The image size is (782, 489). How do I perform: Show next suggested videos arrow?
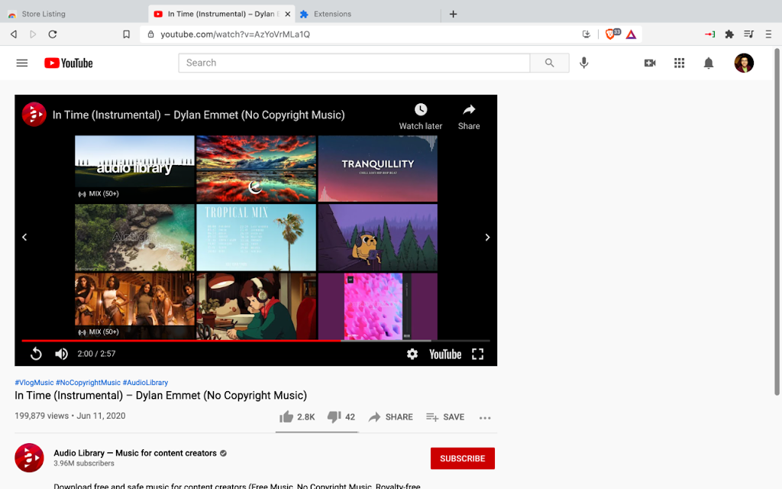pyautogui.click(x=487, y=237)
